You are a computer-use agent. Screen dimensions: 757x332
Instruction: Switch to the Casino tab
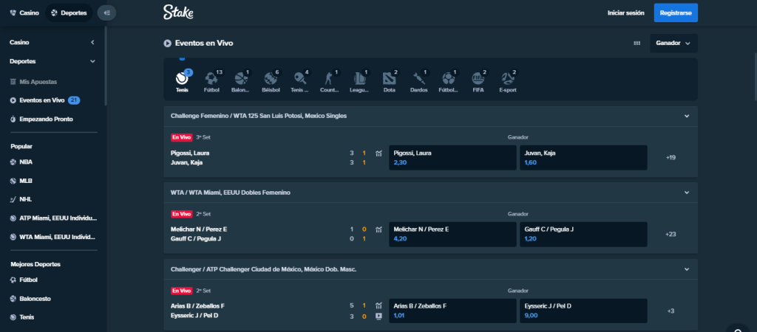click(x=24, y=13)
